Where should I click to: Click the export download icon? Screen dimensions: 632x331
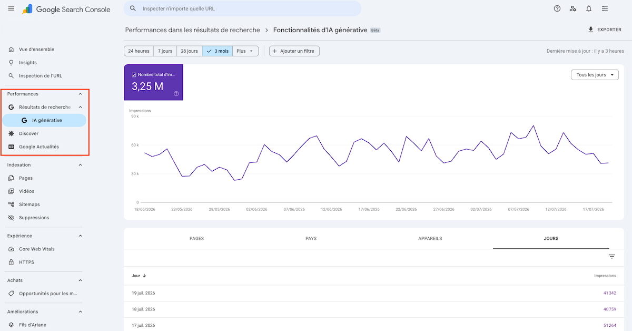[591, 30]
